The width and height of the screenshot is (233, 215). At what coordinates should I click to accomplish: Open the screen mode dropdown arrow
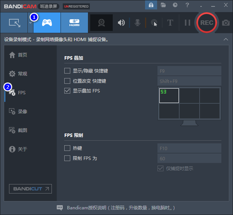(x=30, y=23)
